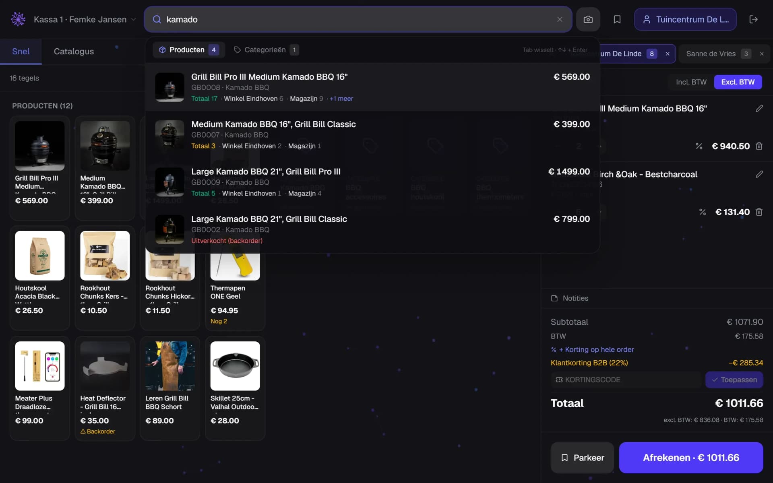Switch to the Snel tab

[x=21, y=52]
